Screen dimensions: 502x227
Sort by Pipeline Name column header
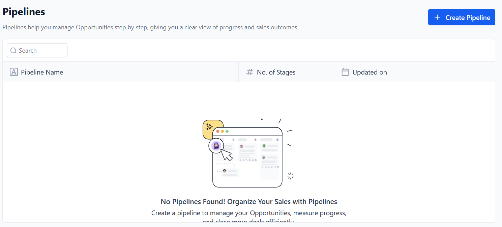pos(42,72)
